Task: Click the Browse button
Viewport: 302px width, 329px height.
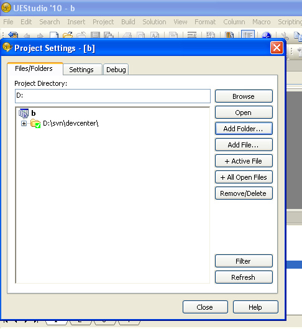Action: [x=244, y=96]
